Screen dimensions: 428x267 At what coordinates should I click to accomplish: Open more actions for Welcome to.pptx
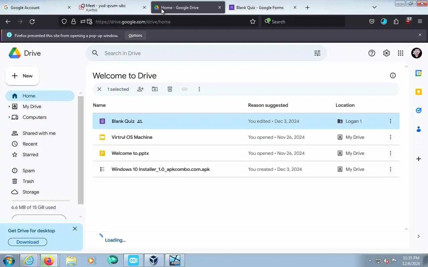click(x=390, y=153)
